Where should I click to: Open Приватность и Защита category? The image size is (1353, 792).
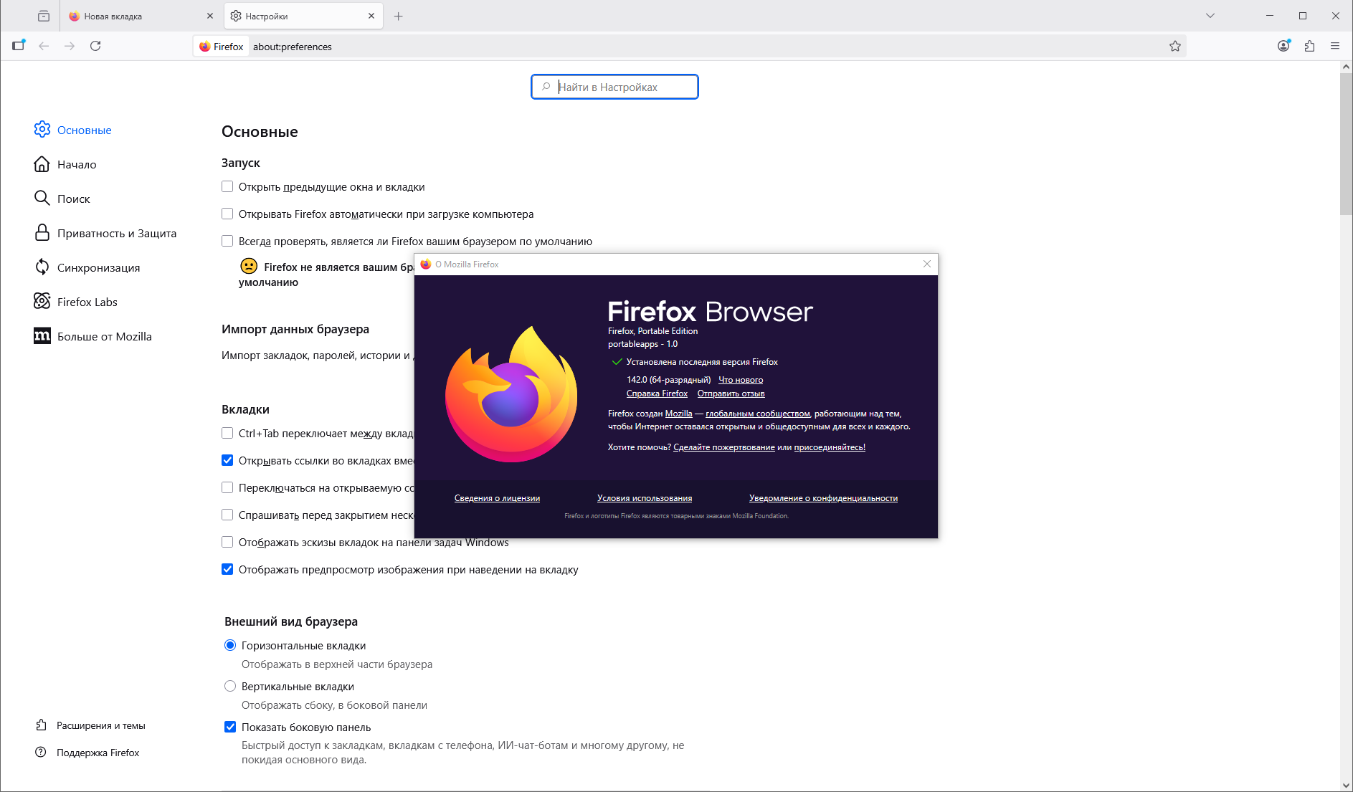[105, 233]
